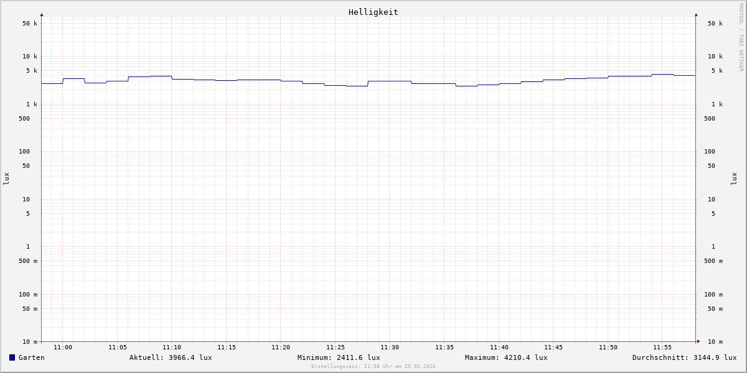Screen dimensions: 747x373
Task: Click the RRDTOOL / TOBI OETIKER watermark
Action: click(x=741, y=37)
